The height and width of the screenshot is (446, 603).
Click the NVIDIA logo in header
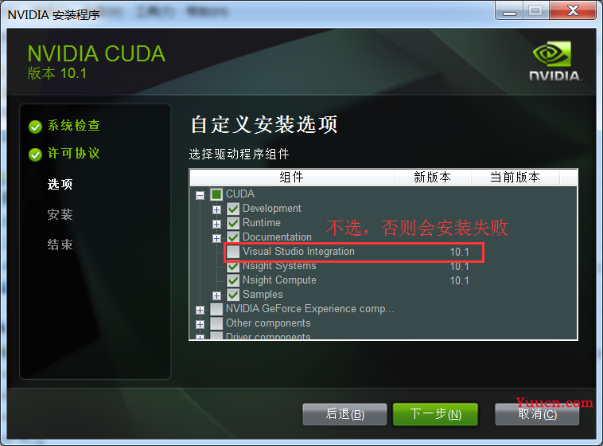click(x=554, y=61)
